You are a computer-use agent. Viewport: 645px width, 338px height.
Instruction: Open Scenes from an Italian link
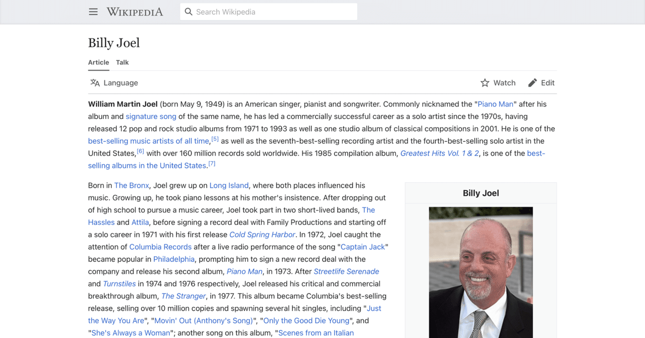[316, 333]
